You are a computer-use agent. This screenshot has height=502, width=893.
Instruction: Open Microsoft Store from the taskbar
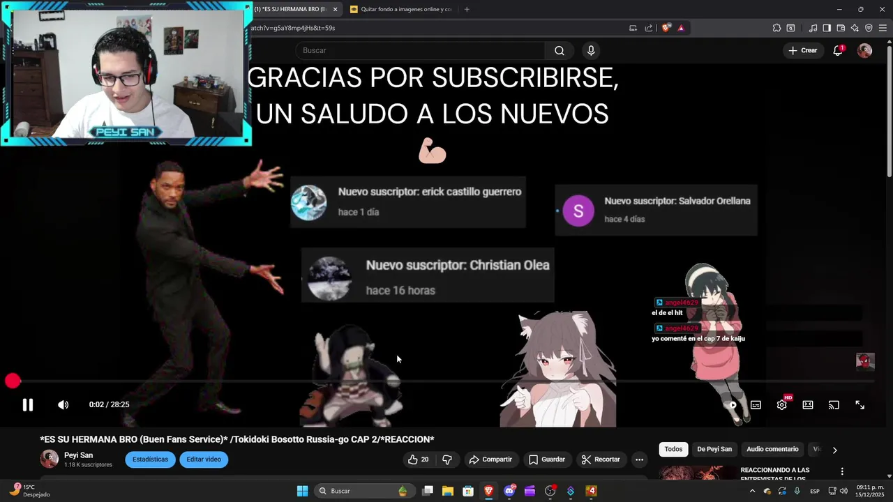tap(468, 491)
